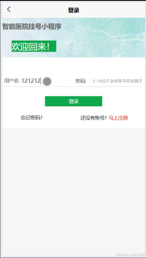
Task: Go back using the left arrow icon
Action: [x=9, y=9]
